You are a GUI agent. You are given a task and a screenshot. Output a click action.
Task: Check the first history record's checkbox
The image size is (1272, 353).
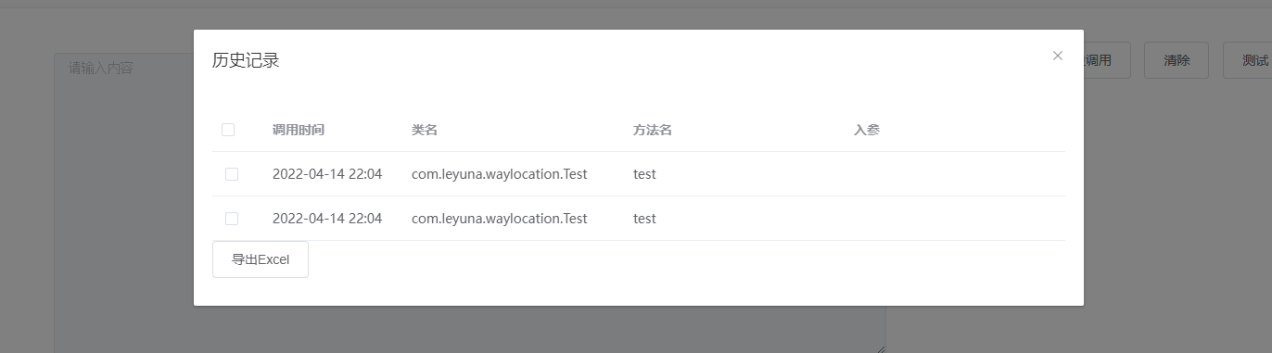tap(232, 174)
